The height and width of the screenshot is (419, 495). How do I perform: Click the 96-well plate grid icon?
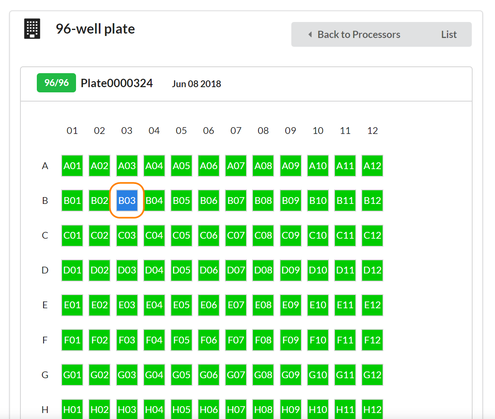pos(32,29)
